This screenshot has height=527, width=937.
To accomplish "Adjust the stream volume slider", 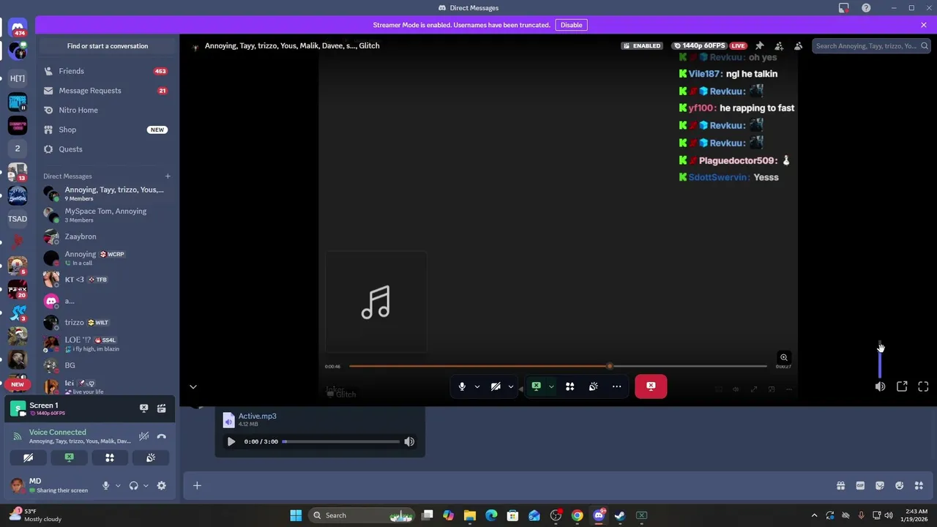I will pyautogui.click(x=880, y=359).
